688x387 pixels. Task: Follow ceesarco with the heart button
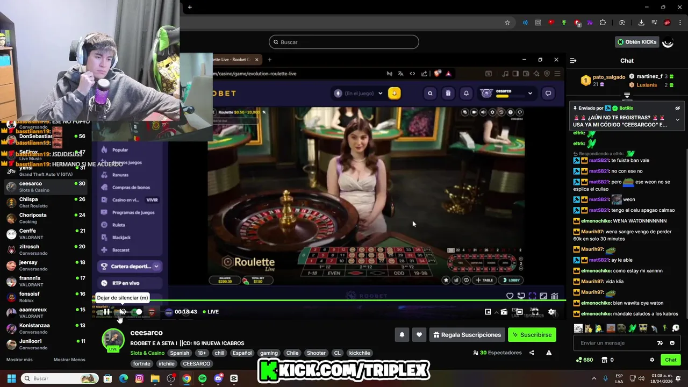[x=419, y=335]
